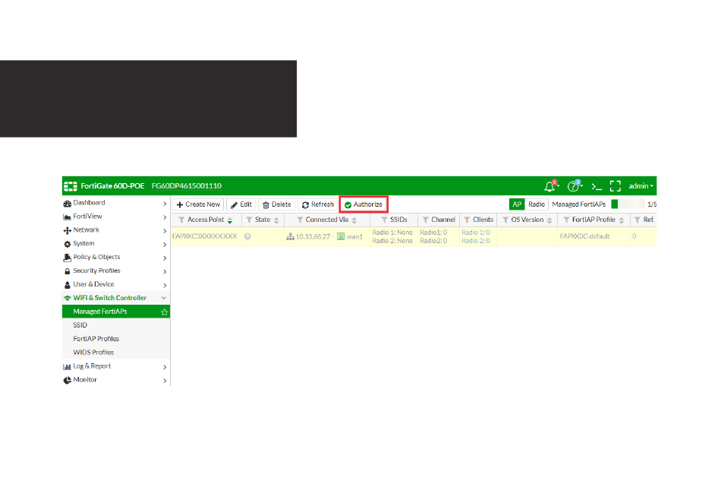The width and height of the screenshot is (721, 481).
Task: Expand the Policy & Objects chevron
Action: (165, 258)
